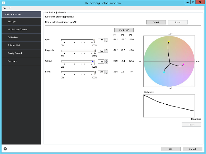
Task: Click the Magenta a* value 68.8
Action: [123, 50]
